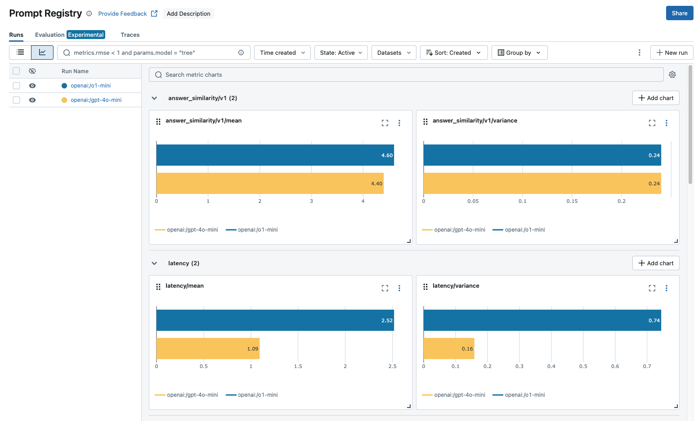Hide the openai:/gpt-4o-mini run
This screenshot has height=421, width=698.
32,100
